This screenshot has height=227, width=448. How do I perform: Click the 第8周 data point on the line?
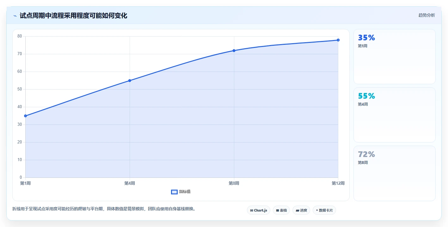pos(234,50)
